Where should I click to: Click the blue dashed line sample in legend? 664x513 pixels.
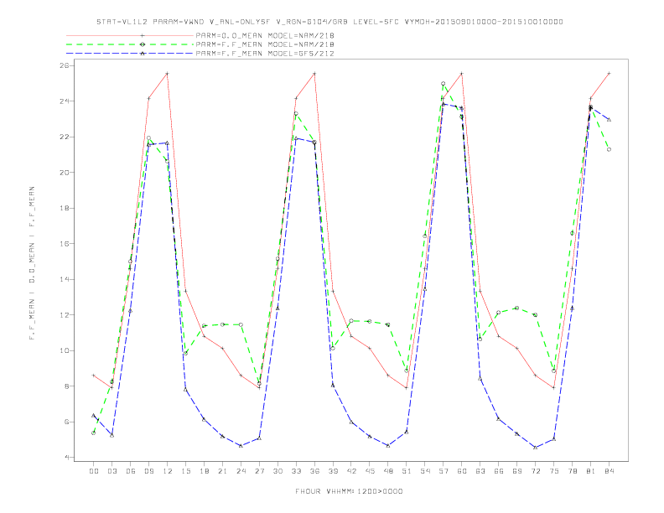pyautogui.click(x=131, y=54)
